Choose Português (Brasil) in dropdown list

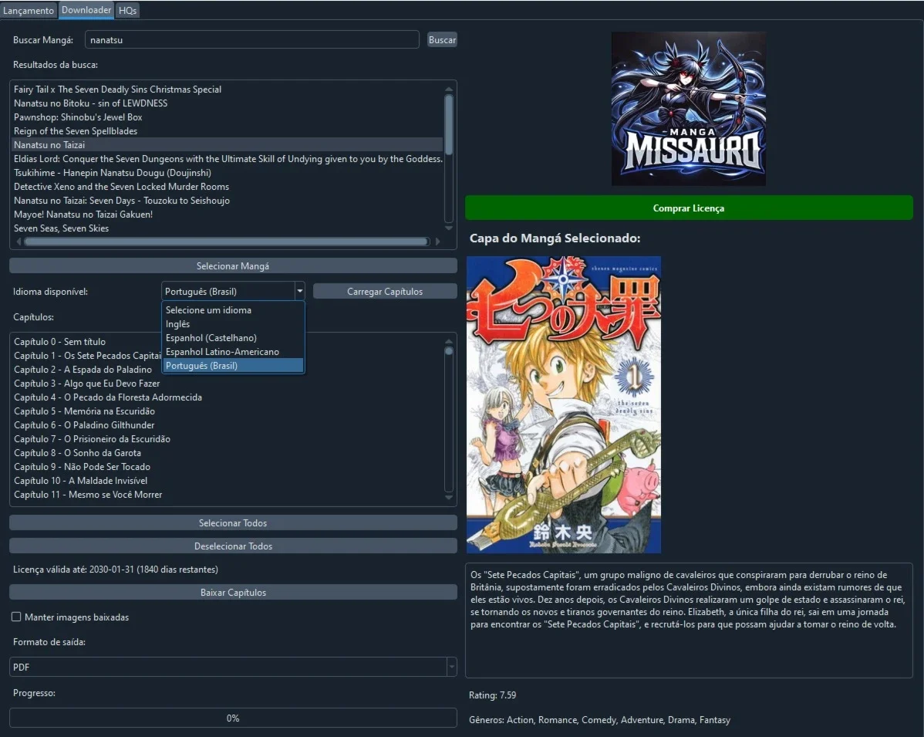(x=233, y=366)
